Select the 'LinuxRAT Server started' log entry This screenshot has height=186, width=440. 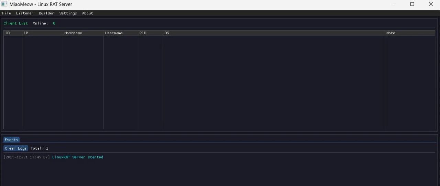(78, 157)
